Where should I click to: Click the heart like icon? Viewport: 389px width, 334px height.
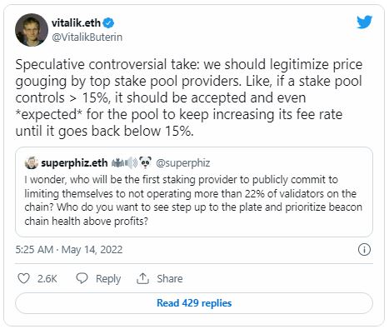pos(23,278)
